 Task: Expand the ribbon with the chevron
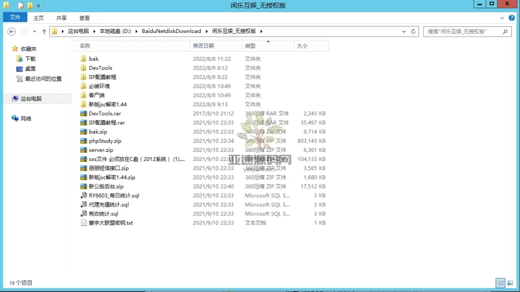pyautogui.click(x=502, y=18)
